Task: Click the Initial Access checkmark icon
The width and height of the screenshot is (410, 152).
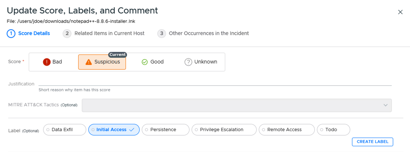Action: (x=132, y=130)
